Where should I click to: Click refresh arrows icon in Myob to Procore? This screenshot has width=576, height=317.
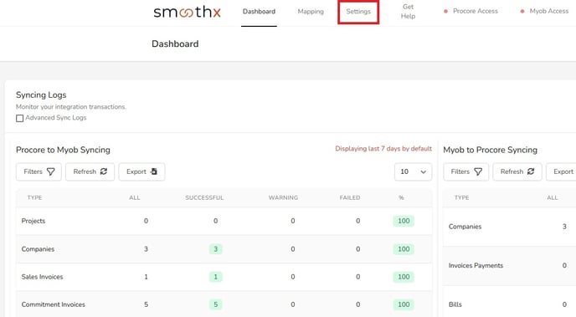(531, 171)
